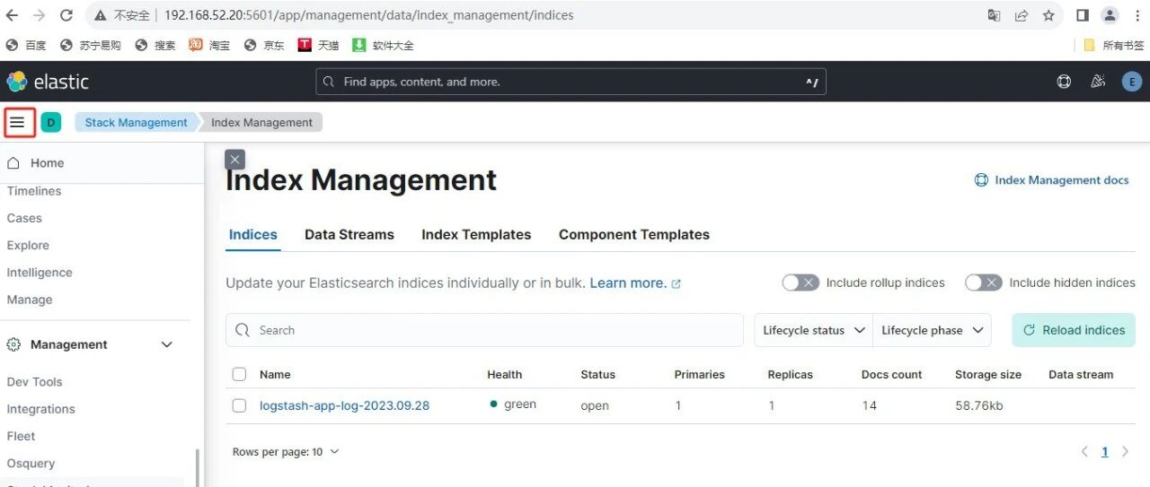Click the browser address bar URL
1150x487 pixels.
click(368, 15)
